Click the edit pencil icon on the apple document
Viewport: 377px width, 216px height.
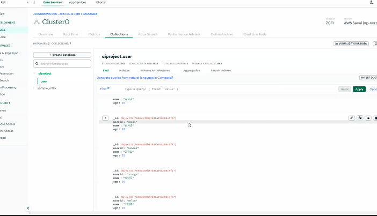tap(352, 118)
